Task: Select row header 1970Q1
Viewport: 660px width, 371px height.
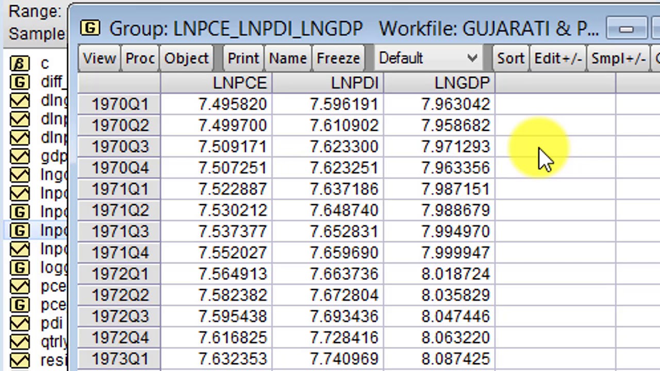Action: [x=119, y=104]
